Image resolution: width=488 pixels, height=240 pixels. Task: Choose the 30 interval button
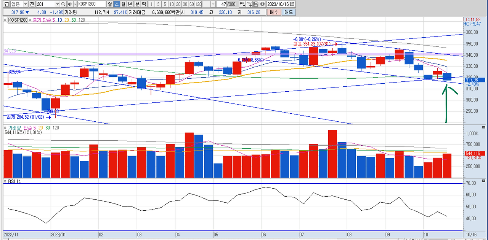(185, 4)
